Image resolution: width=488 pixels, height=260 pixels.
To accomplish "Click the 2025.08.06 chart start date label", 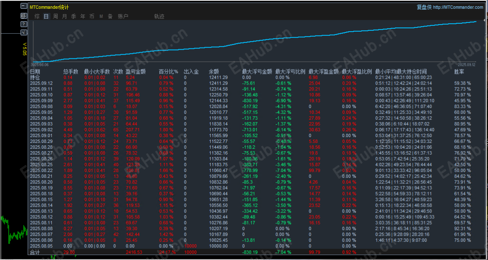I will click(x=40, y=65).
